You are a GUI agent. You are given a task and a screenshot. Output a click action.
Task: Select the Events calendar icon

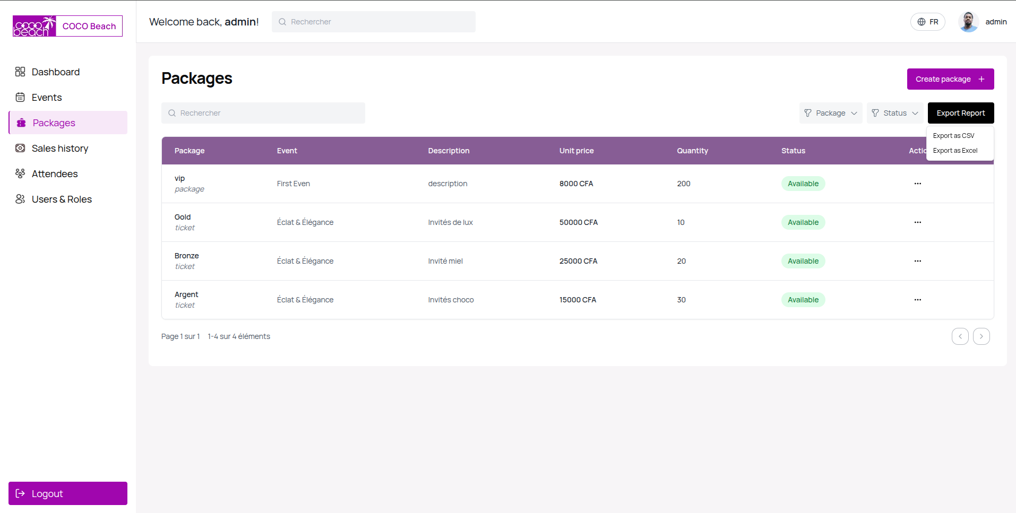click(x=20, y=97)
